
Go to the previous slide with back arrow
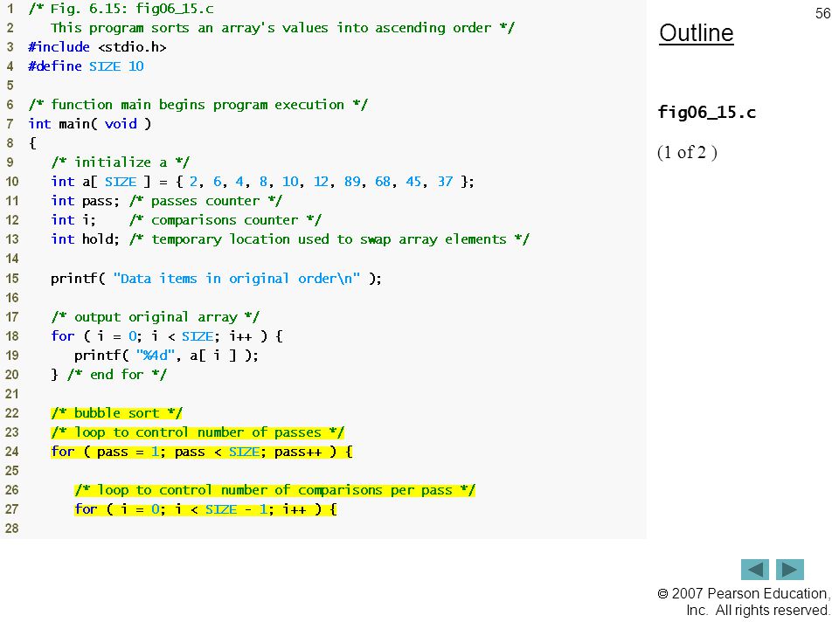click(x=754, y=569)
